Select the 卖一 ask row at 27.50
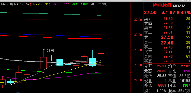 coord(167,37)
